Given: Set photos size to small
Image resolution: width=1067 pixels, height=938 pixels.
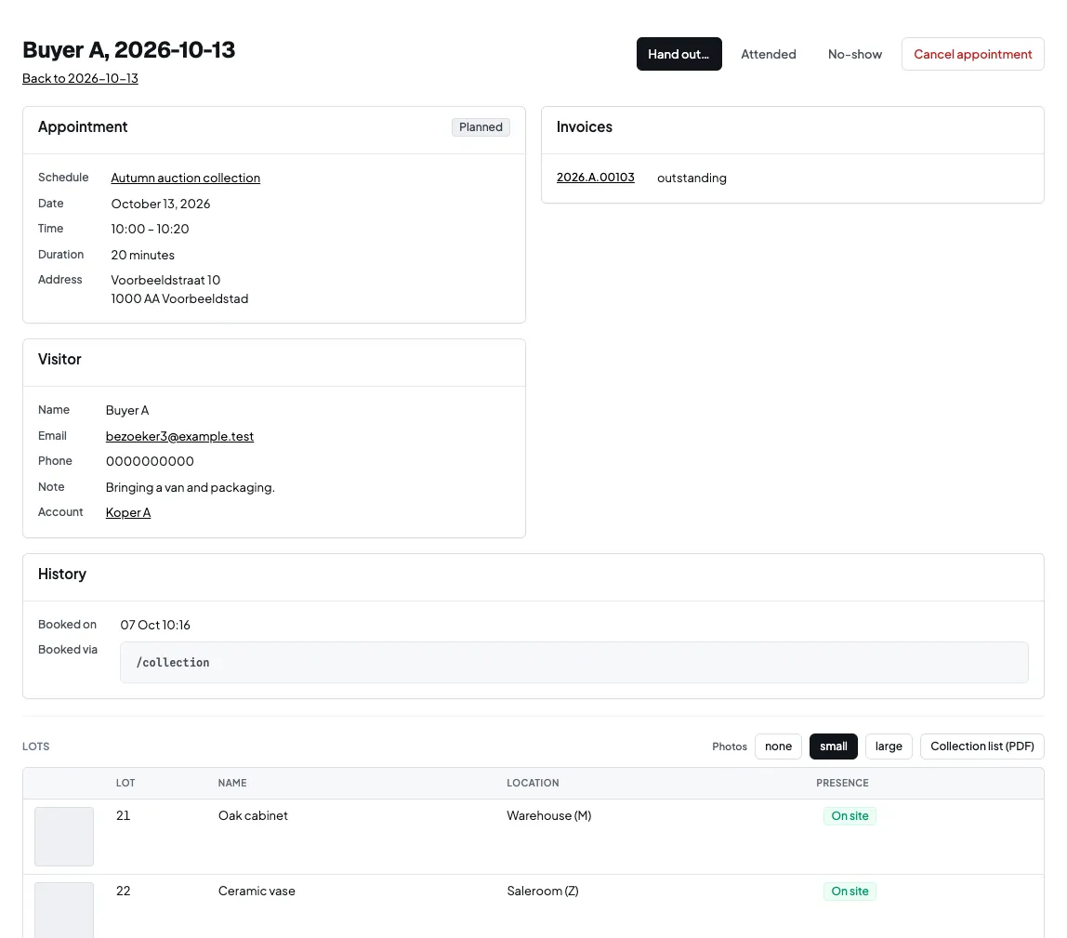Looking at the screenshot, I should click(x=833, y=746).
